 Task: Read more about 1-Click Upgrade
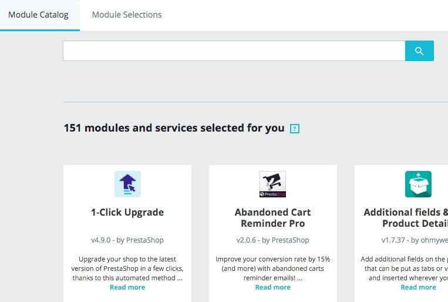[x=127, y=287]
